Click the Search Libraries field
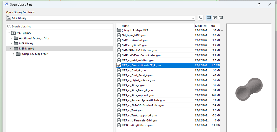 [x=60, y=27]
